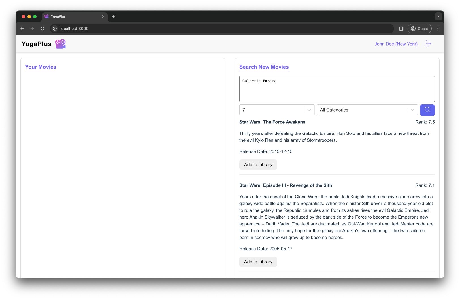Add Star Wars: The Force Awakens to Library
Screen dimensions: 460x299
[x=258, y=165]
